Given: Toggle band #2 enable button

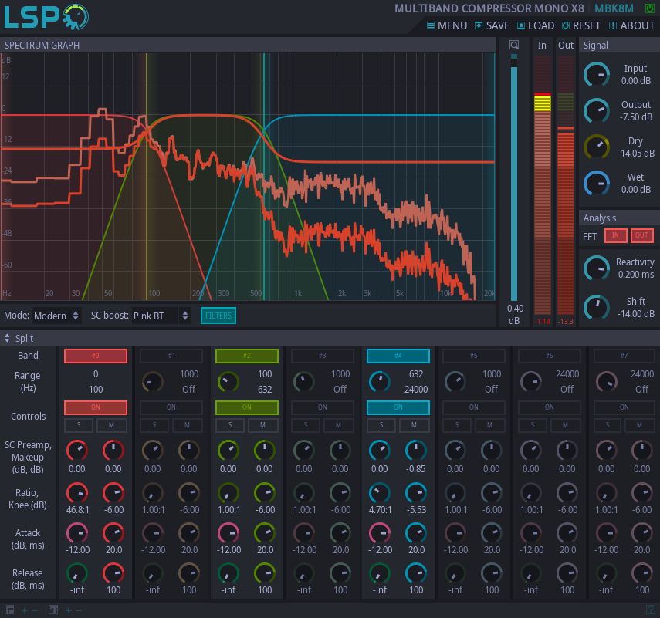Looking at the screenshot, I should 247,356.
